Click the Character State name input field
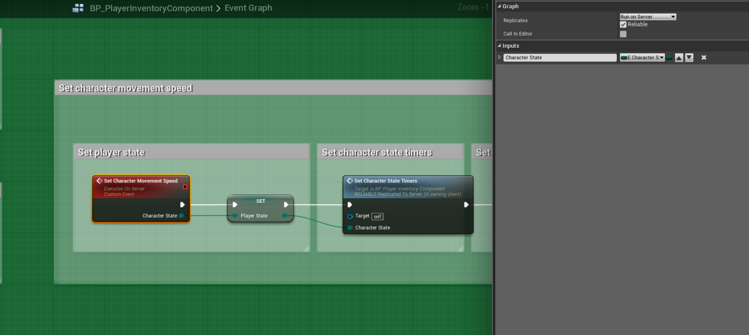The width and height of the screenshot is (749, 335). click(559, 57)
